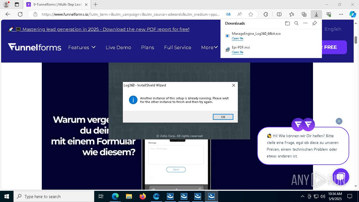Dismiss the chat greeting bubble

pyautogui.click(x=339, y=121)
